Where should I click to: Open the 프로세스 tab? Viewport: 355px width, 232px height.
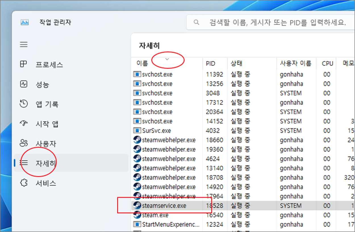(71, 64)
